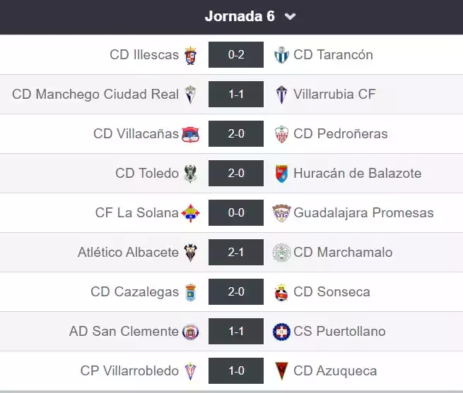Open the 0-2 Illescas–Tarancón score
This screenshot has height=393, width=463.
coord(236,55)
